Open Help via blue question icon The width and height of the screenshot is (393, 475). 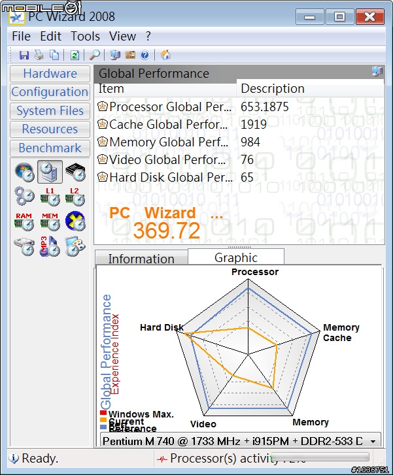[x=145, y=55]
